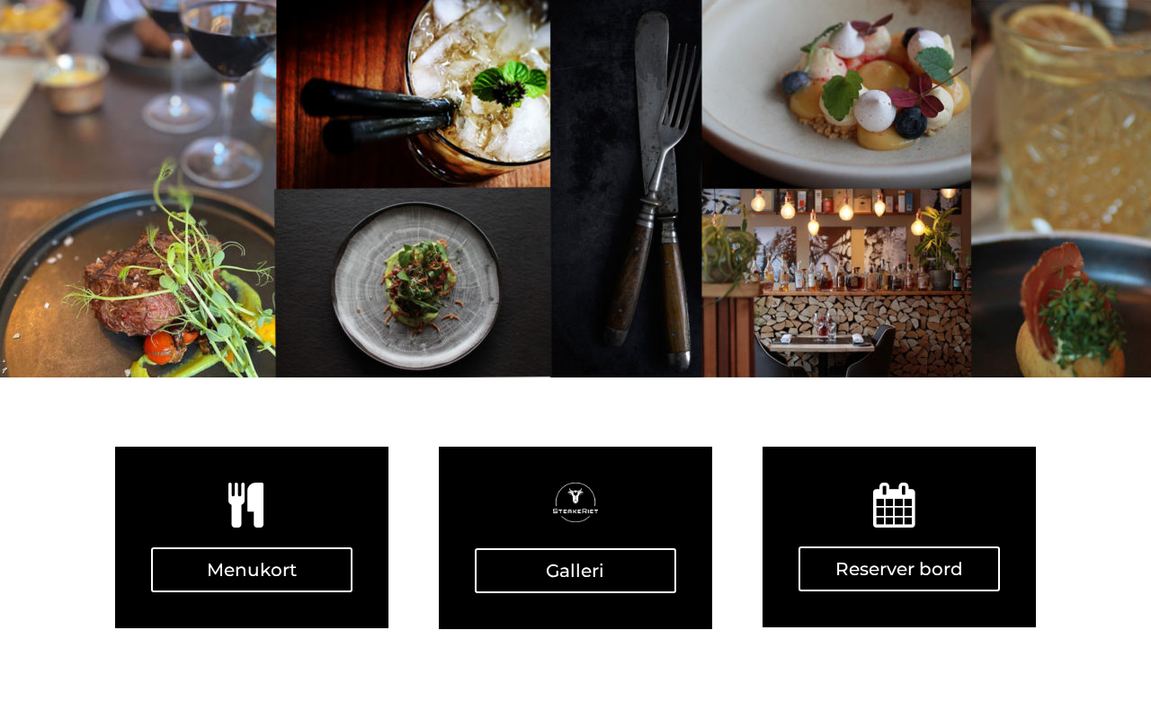Click the calendar icon above Reserver bord

[x=894, y=505]
